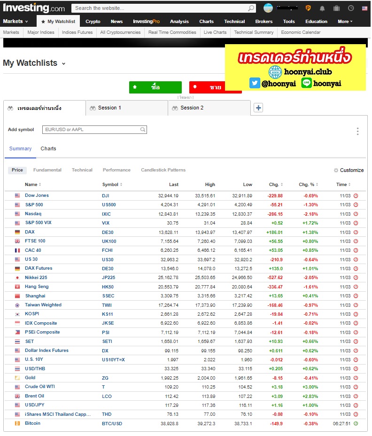Click the Japan flag beside Nikkei 225

coord(17,278)
